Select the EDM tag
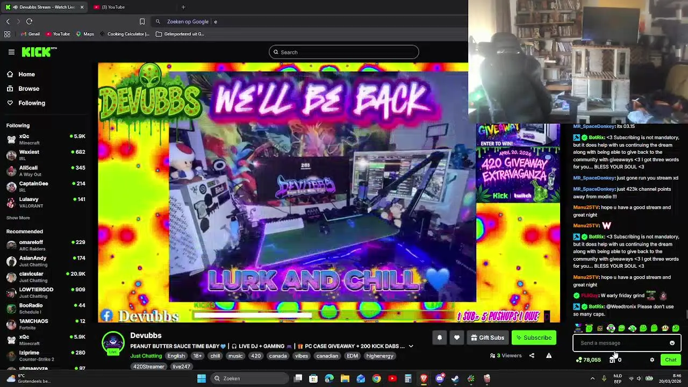Viewport: 688px width, 387px height. tap(352, 356)
